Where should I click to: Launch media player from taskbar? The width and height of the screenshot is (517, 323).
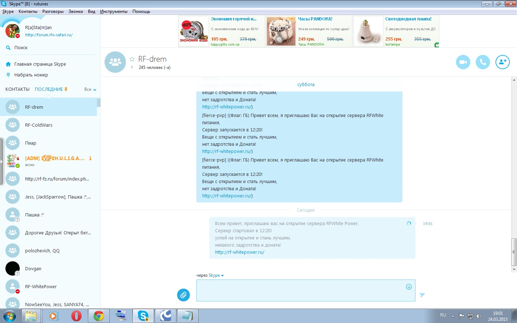pos(54,316)
